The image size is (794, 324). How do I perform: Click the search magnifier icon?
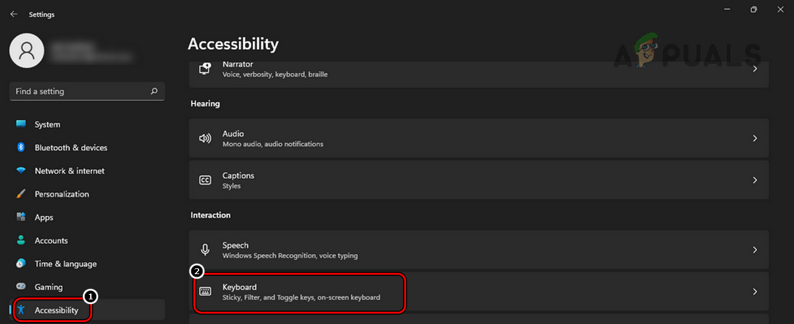pos(154,91)
